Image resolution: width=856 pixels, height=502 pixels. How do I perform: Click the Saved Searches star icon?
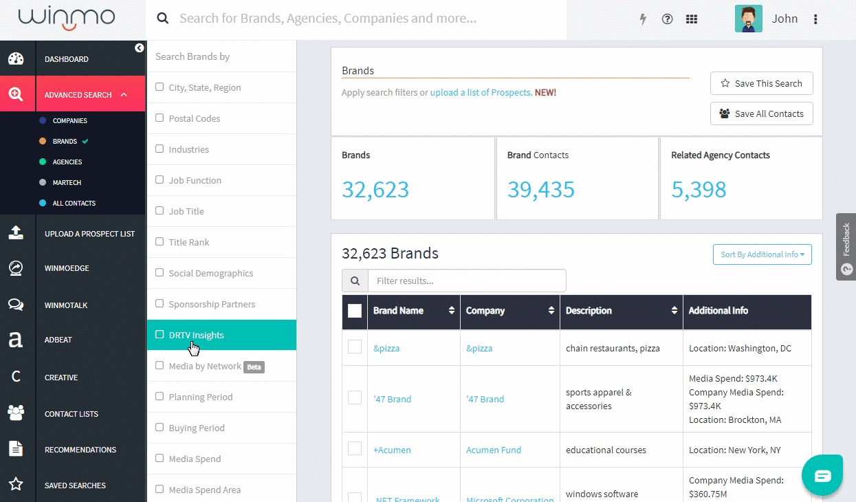click(16, 485)
